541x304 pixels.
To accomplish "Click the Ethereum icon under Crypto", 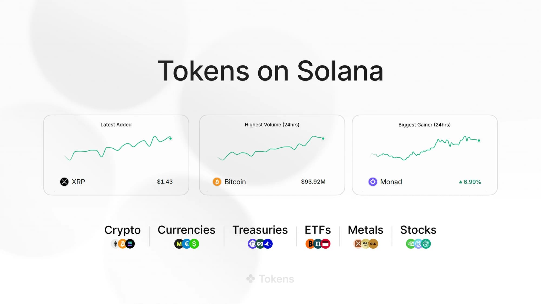I will (115, 244).
